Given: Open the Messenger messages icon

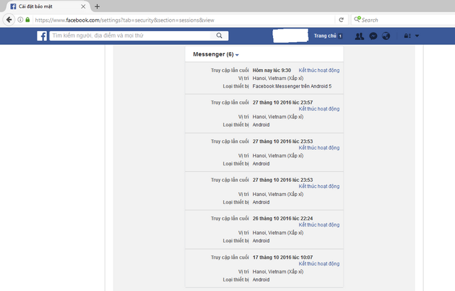Looking at the screenshot, I should coord(373,36).
